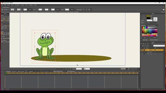Click the Copy button in Style panel

coord(145,38)
